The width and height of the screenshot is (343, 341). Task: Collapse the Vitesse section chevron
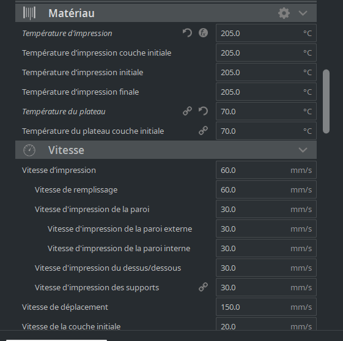[x=303, y=150]
